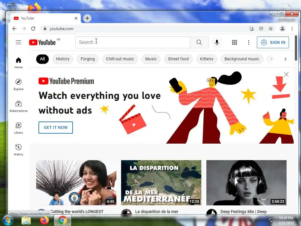
Task: Share this page via Chrome share icon
Action: coord(261,29)
